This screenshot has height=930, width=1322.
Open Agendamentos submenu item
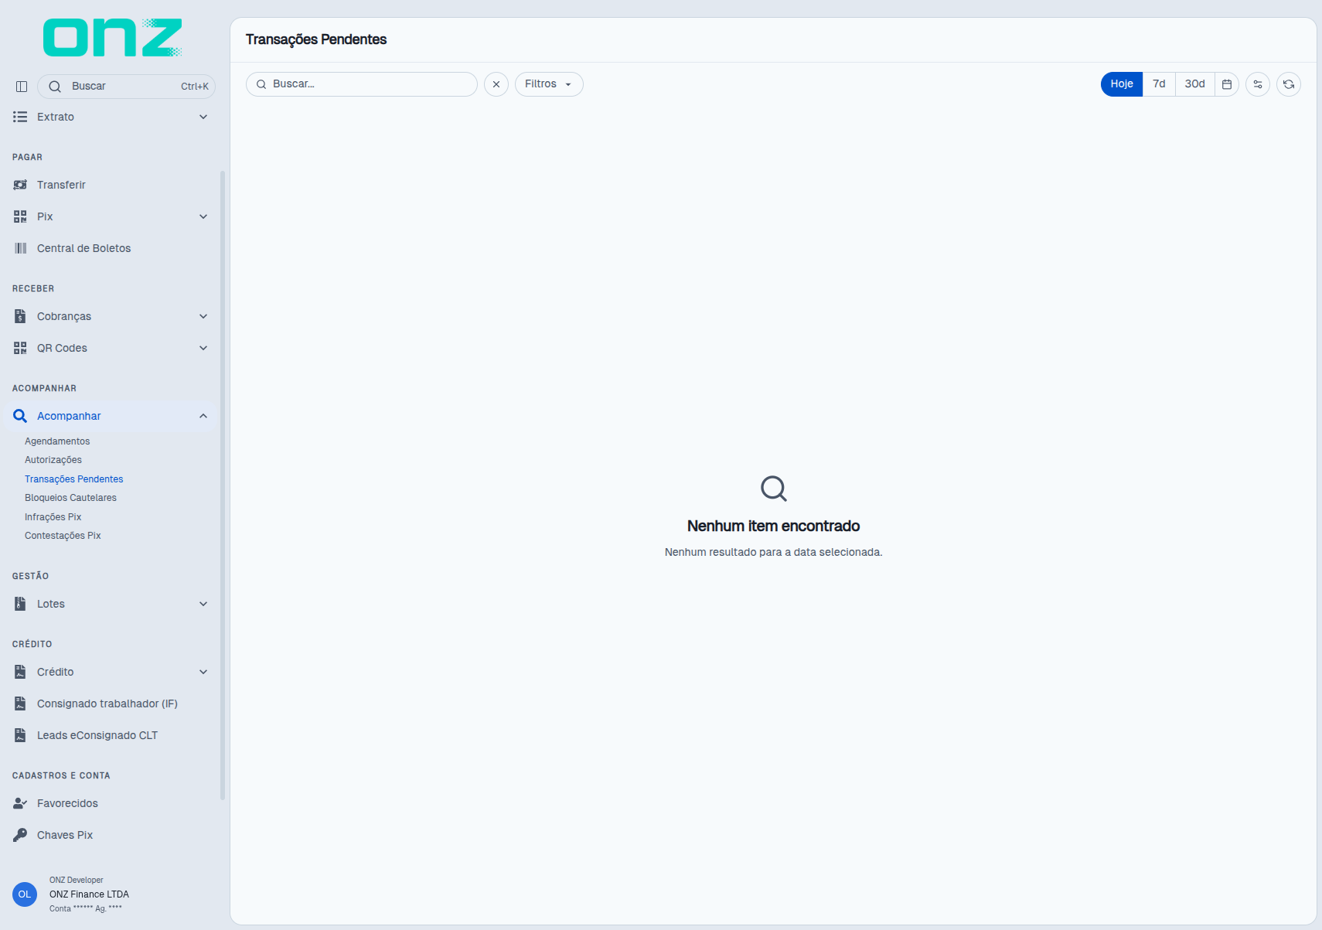coord(57,441)
